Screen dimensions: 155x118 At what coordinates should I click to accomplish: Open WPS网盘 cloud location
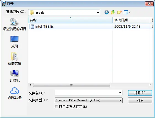(15, 93)
